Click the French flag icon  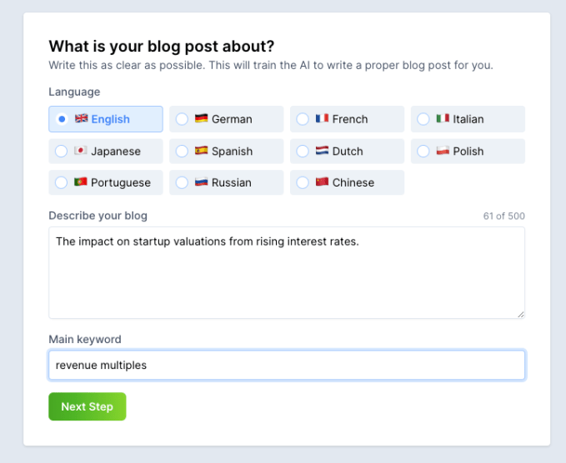point(323,119)
